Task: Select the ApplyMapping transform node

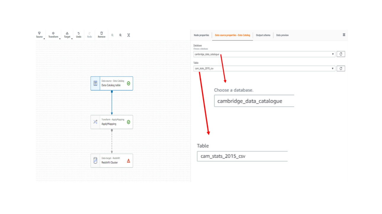Action: (x=112, y=122)
